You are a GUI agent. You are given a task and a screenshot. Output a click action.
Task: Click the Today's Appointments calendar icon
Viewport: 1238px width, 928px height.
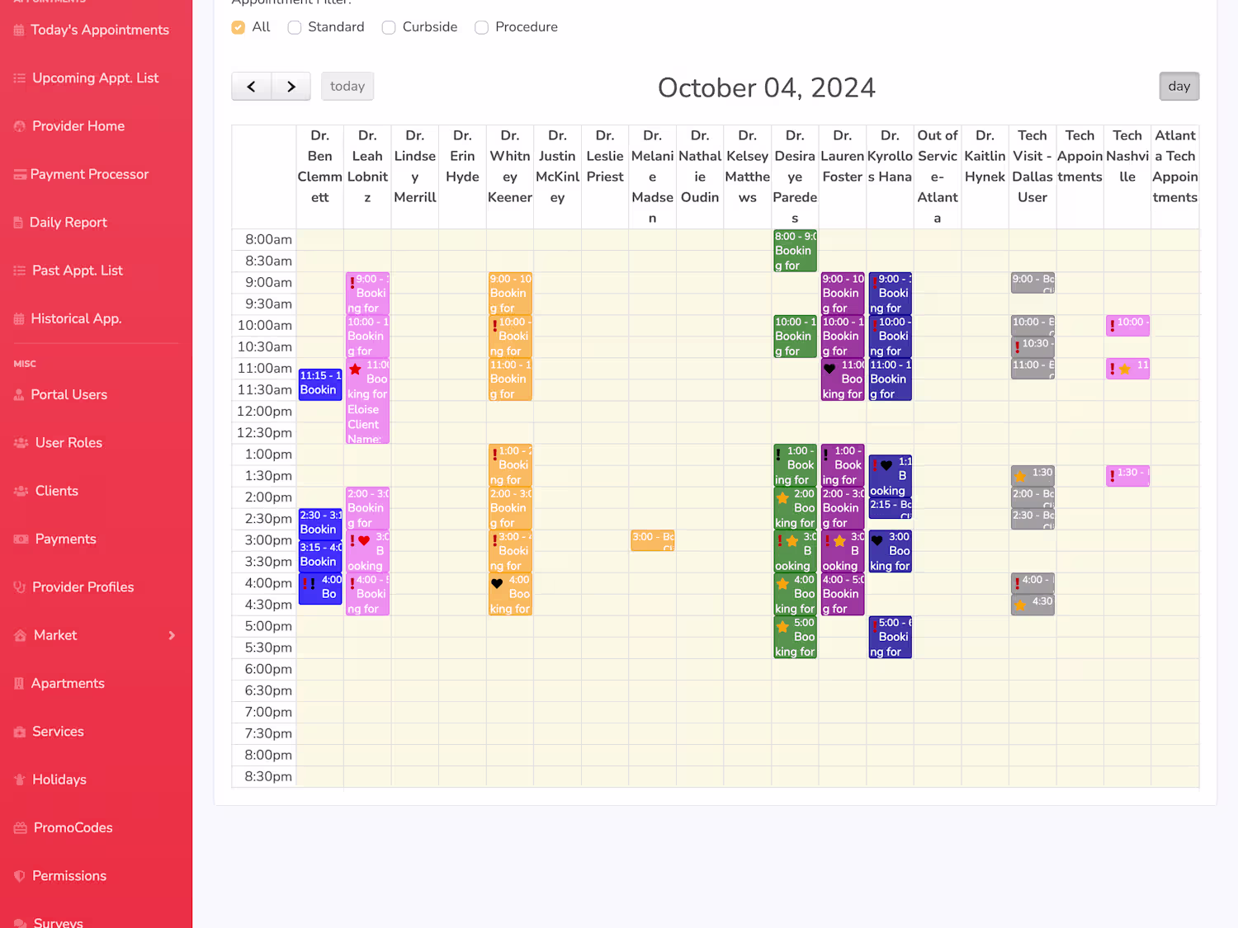[x=19, y=31]
